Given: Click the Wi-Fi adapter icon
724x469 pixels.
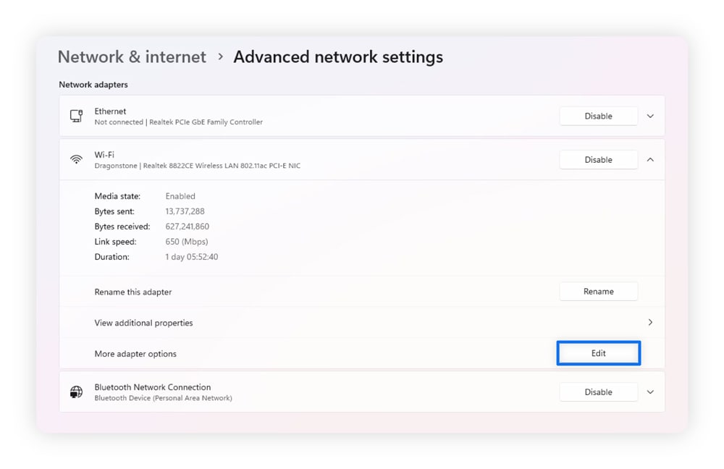Looking at the screenshot, I should [x=76, y=159].
